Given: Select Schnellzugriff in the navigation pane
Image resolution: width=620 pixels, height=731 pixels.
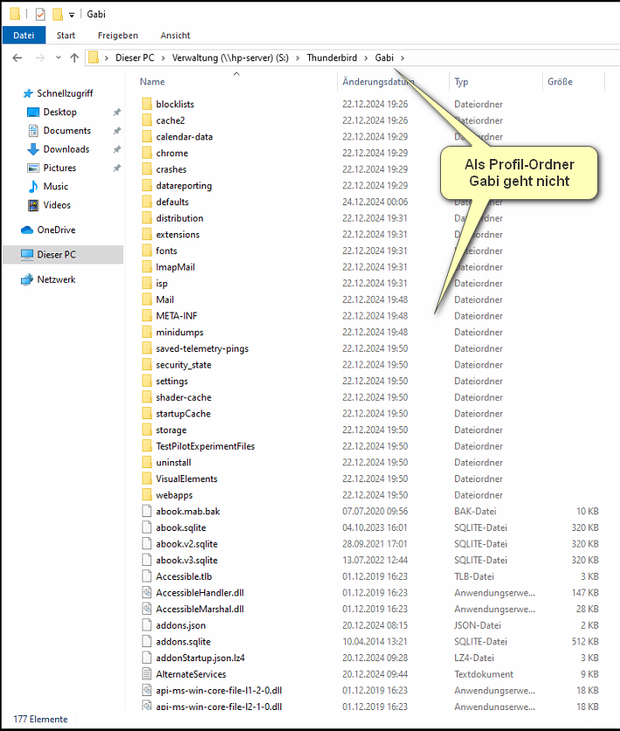Looking at the screenshot, I should tap(65, 93).
